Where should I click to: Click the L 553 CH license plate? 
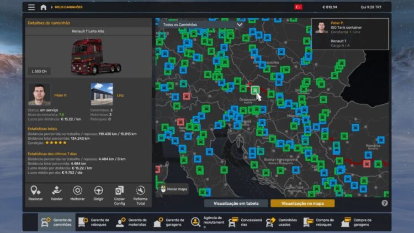click(x=39, y=71)
